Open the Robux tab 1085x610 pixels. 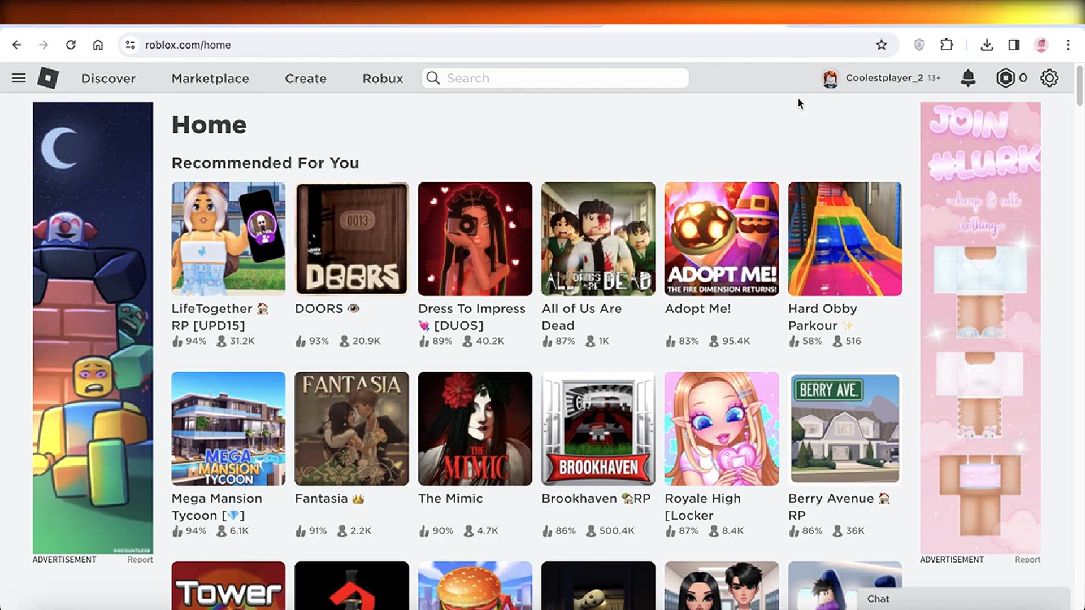click(x=383, y=79)
